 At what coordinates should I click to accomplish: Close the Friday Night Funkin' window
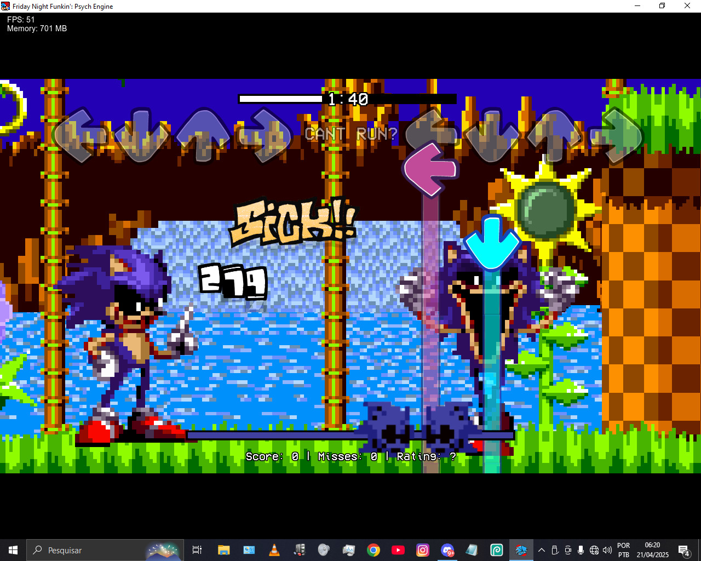tap(687, 6)
